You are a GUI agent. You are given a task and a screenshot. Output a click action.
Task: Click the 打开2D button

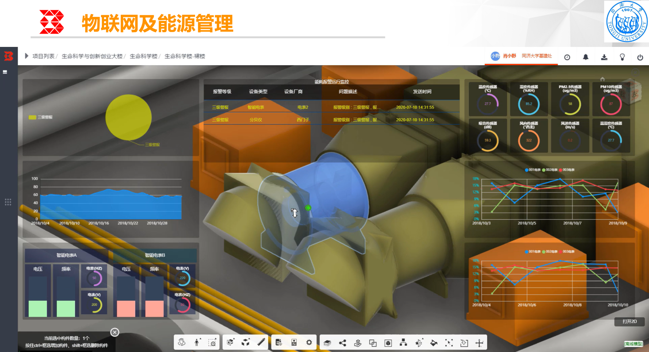[x=629, y=321]
